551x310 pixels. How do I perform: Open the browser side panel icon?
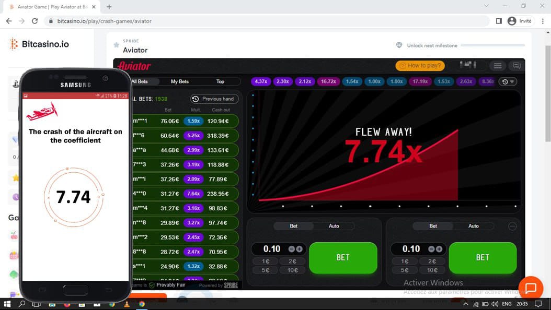point(499,21)
